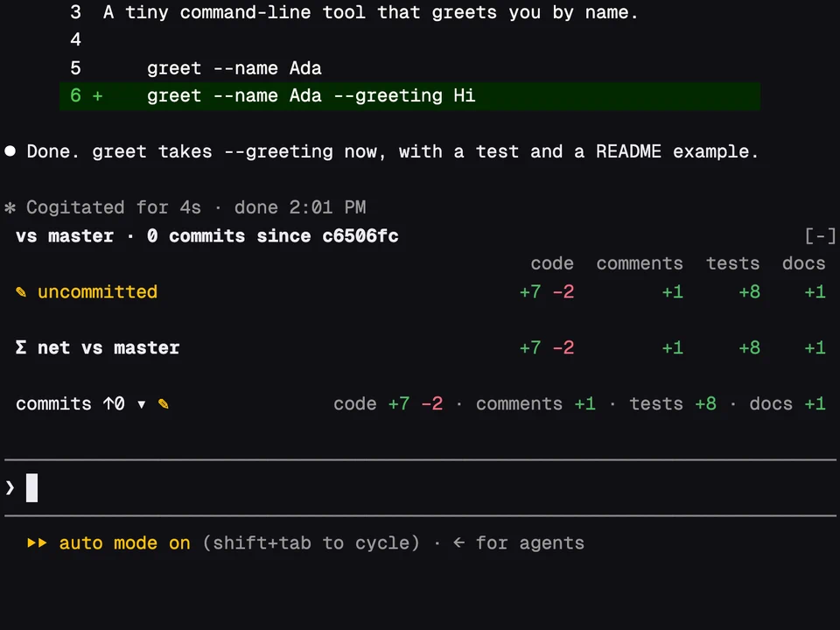Click the left arrow for agents hint
Image resolution: width=840 pixels, height=630 pixels.
point(459,542)
